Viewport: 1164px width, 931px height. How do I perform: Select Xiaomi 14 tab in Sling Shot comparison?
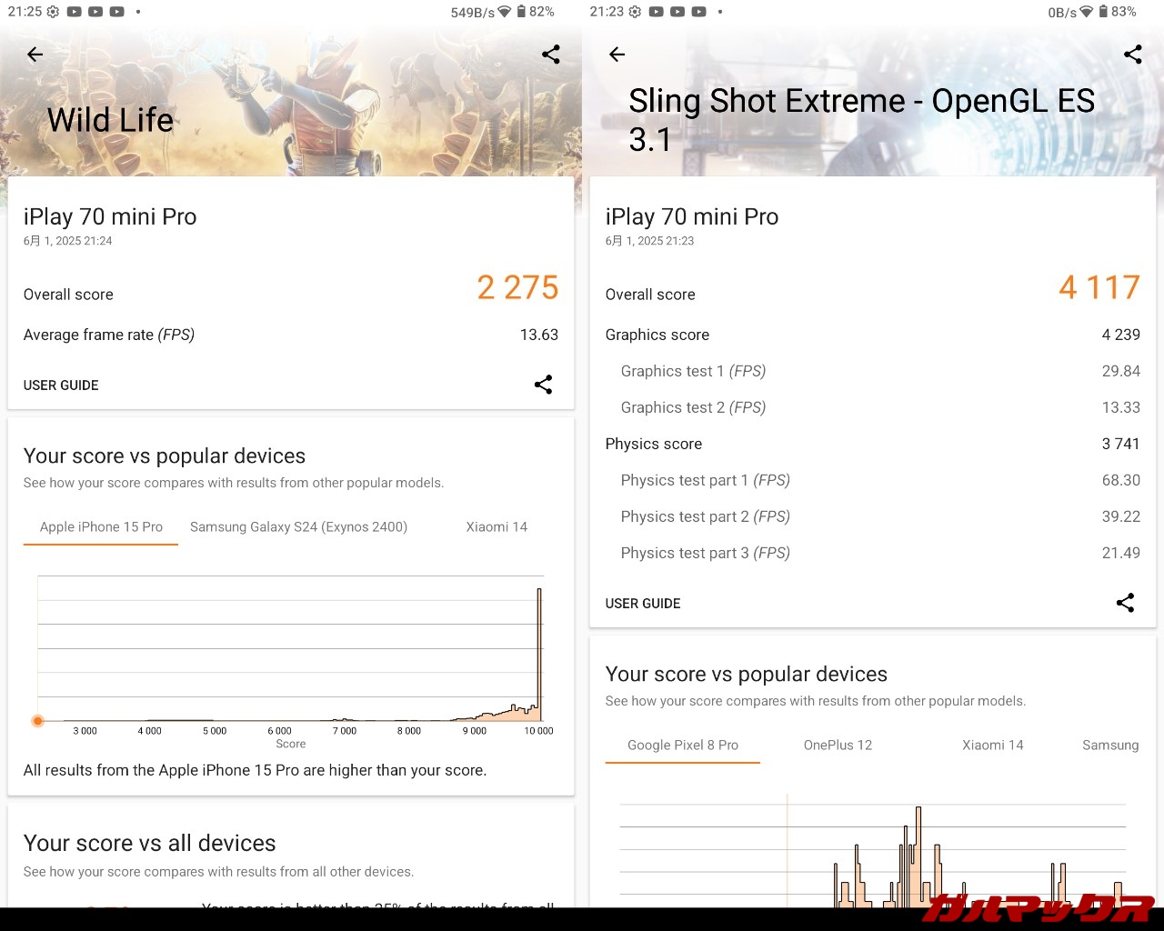993,746
